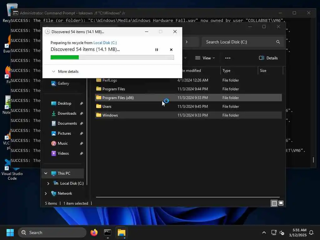This screenshot has height=240, width=320.
Task: Open the Windows Start menu
Action: point(10,232)
